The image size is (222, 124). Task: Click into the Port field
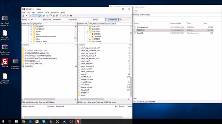tap(101, 20)
